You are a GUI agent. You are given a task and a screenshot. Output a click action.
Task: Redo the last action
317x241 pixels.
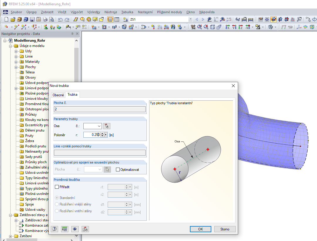67,19
